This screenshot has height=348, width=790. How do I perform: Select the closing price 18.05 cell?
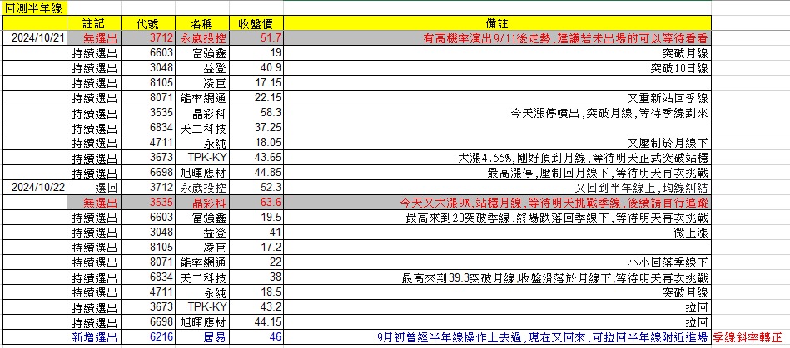point(256,143)
